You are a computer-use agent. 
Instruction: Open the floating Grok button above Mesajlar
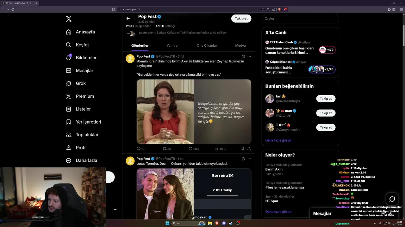tap(392, 199)
